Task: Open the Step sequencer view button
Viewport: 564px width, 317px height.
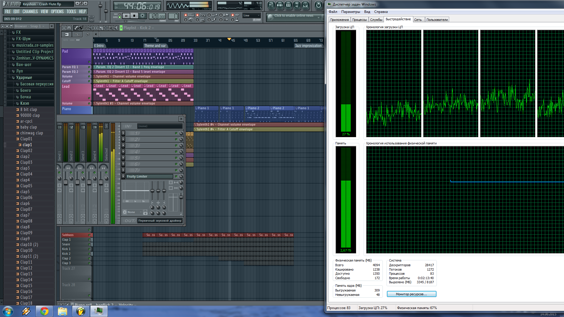Action: coord(280,5)
